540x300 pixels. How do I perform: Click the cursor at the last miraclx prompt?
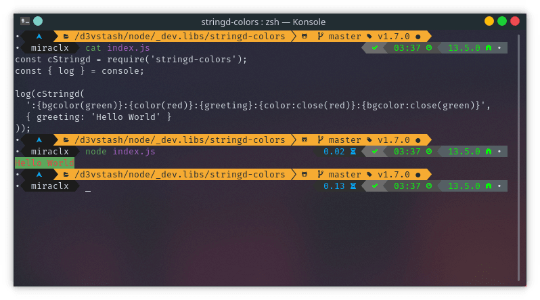coord(88,190)
